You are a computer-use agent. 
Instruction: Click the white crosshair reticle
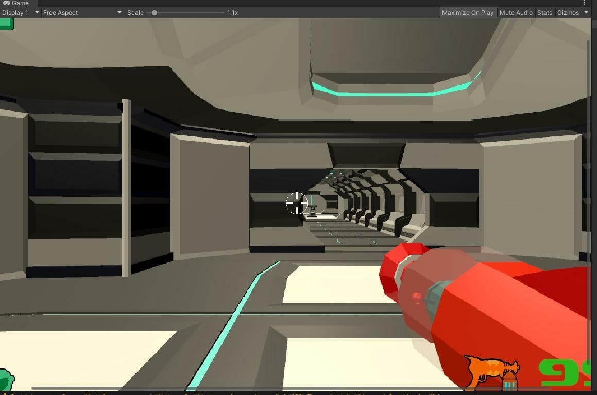tap(297, 203)
